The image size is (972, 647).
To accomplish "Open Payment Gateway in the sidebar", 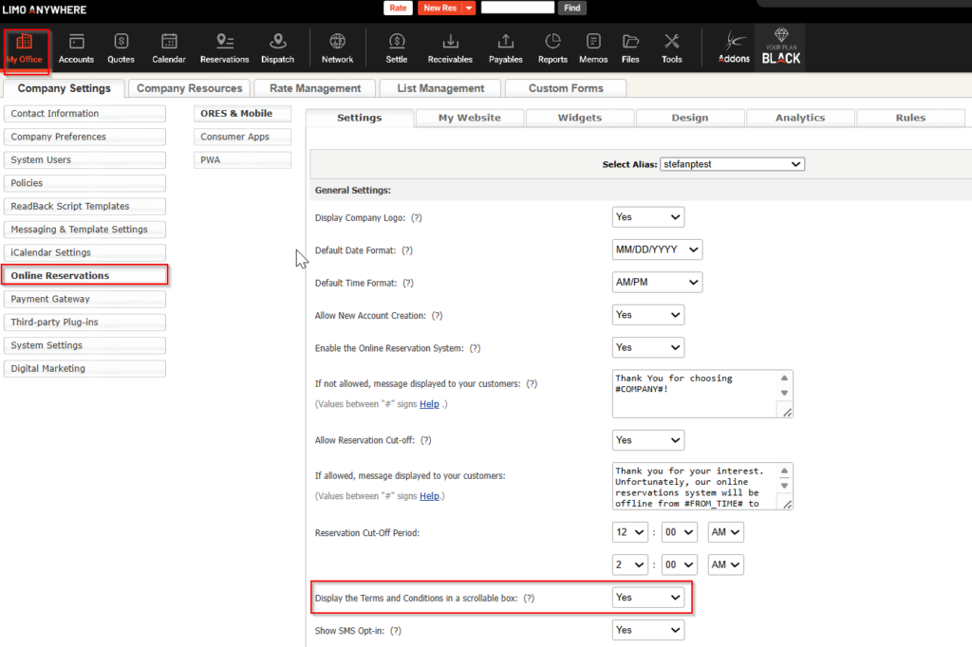I will (84, 299).
